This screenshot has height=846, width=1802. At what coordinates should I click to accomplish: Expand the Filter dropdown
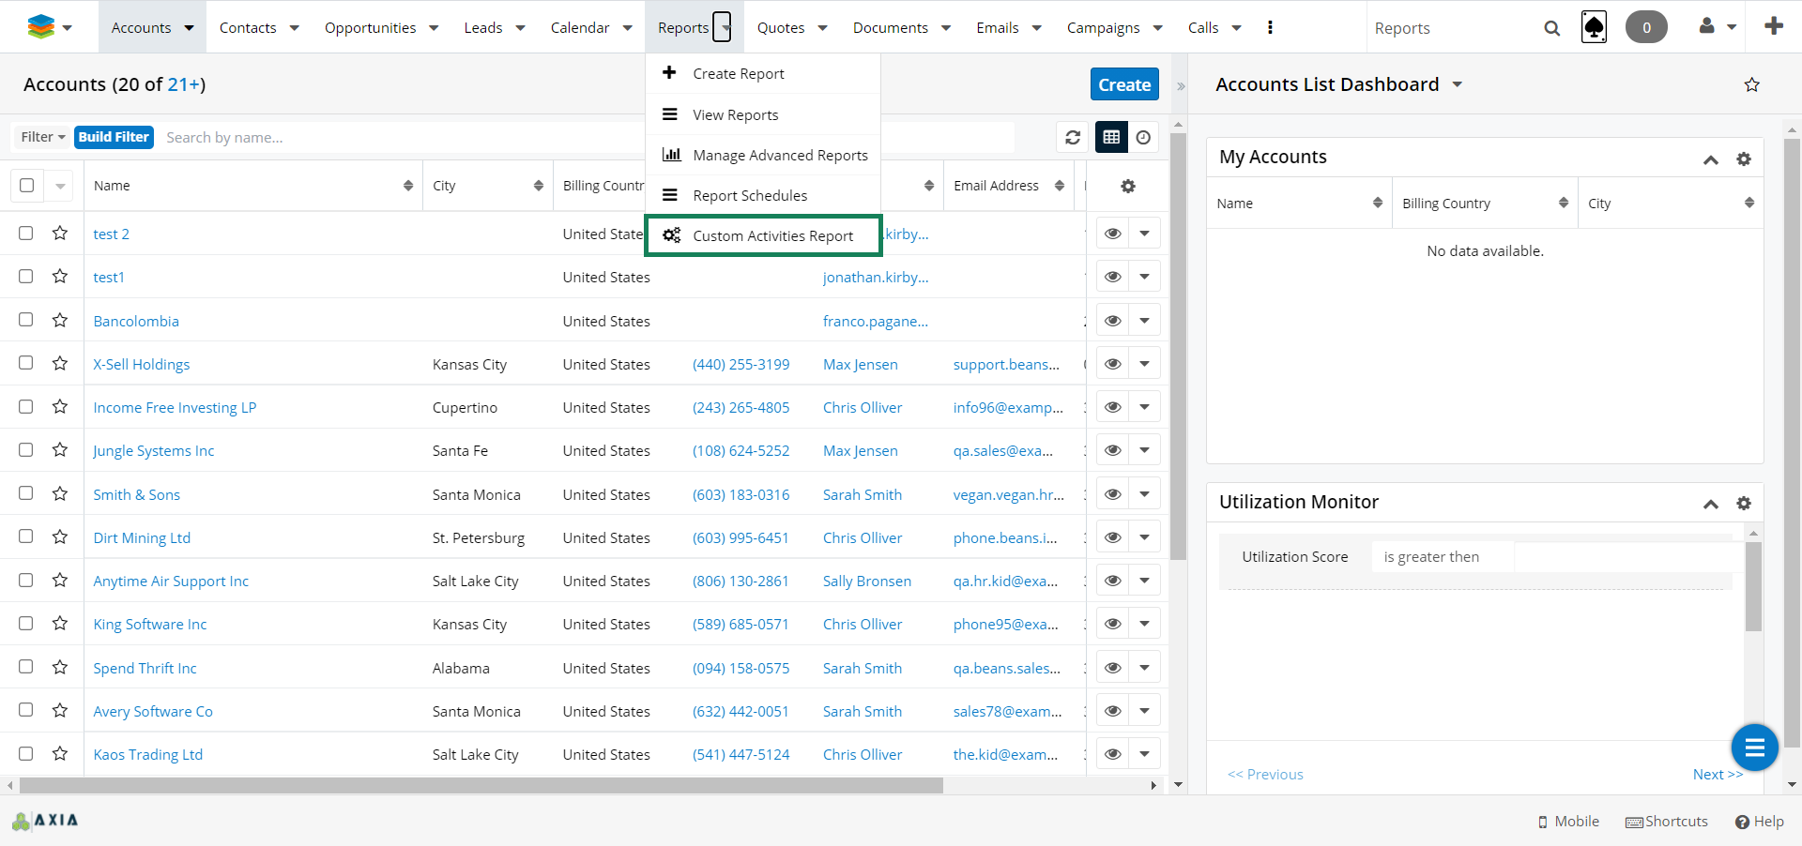pyautogui.click(x=42, y=137)
